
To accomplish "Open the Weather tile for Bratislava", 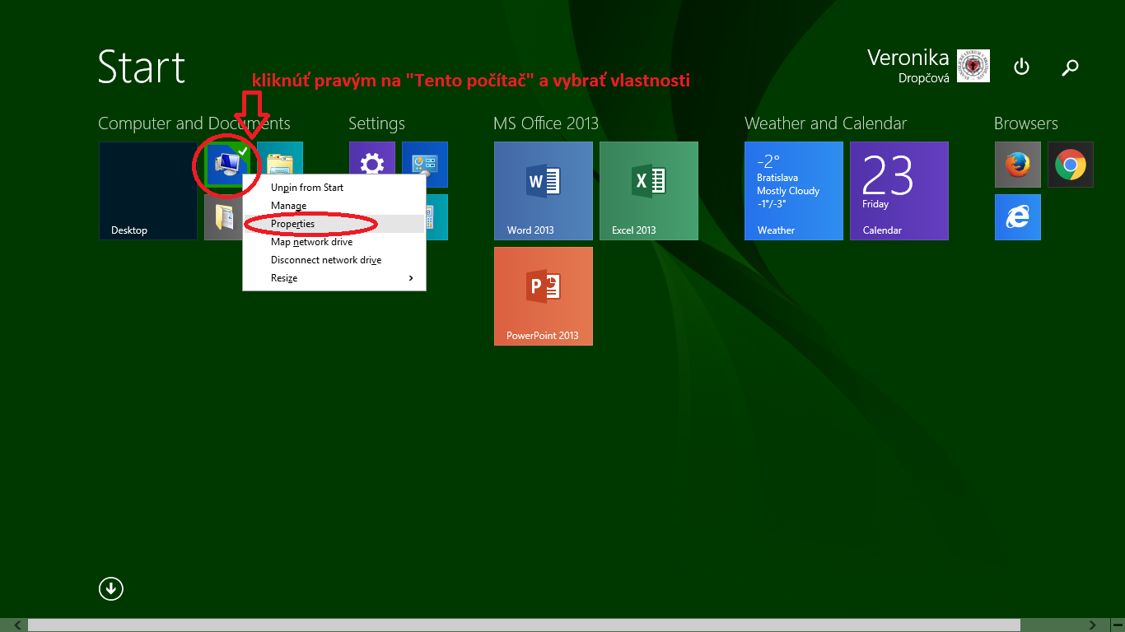I will point(793,191).
